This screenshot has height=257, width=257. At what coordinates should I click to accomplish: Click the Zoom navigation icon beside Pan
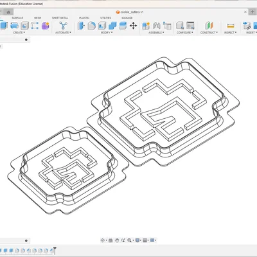pyautogui.click(x=123, y=240)
